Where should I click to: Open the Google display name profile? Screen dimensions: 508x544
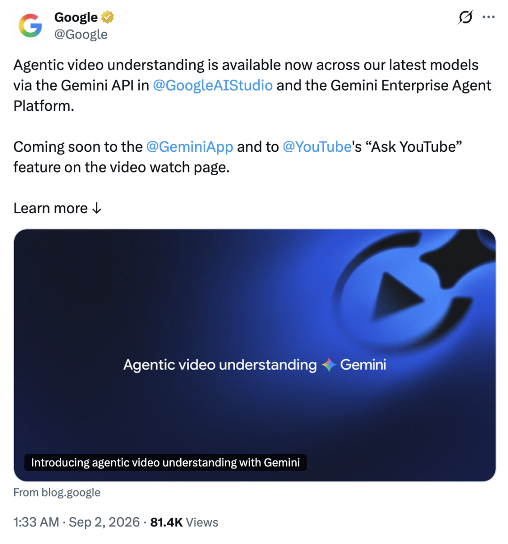[x=76, y=17]
